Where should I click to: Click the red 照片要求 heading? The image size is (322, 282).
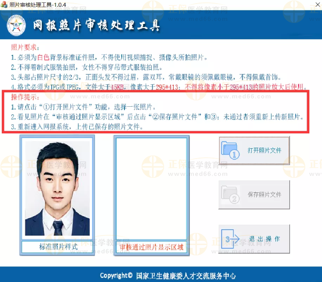click(x=25, y=48)
